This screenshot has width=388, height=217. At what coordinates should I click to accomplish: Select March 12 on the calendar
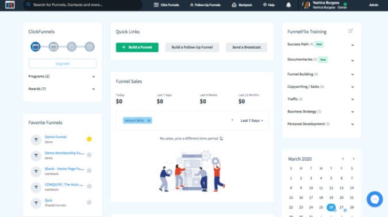click(331, 188)
